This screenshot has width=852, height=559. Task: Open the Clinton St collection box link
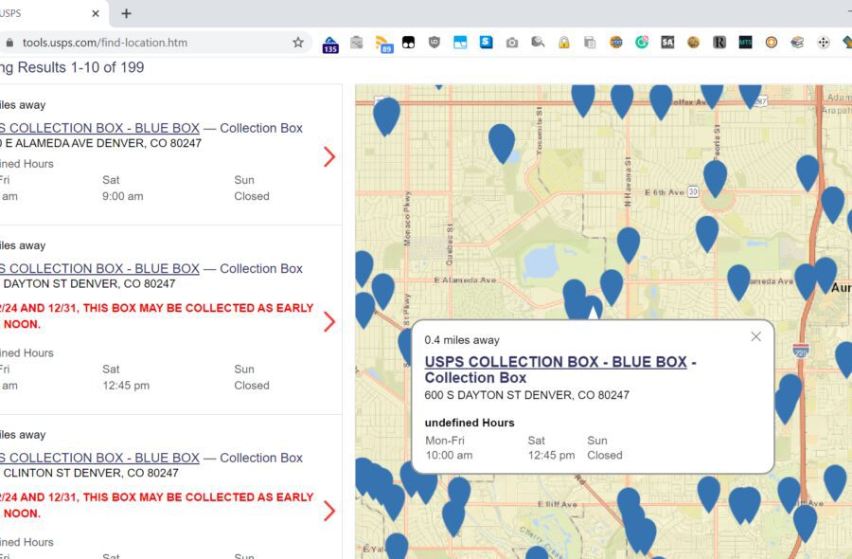tap(99, 458)
